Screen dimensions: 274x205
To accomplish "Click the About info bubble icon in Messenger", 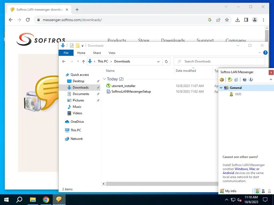I will pyautogui.click(x=251, y=80).
